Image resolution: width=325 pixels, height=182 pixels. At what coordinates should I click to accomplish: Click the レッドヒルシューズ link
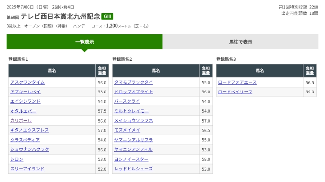134,169
